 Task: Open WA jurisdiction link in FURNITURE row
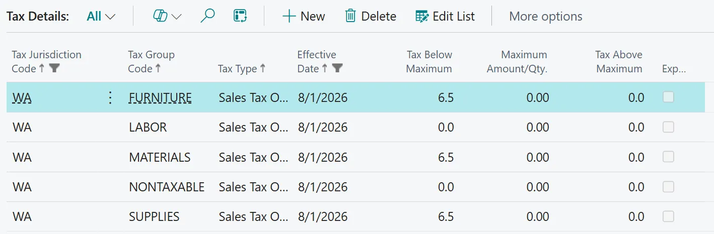22,97
